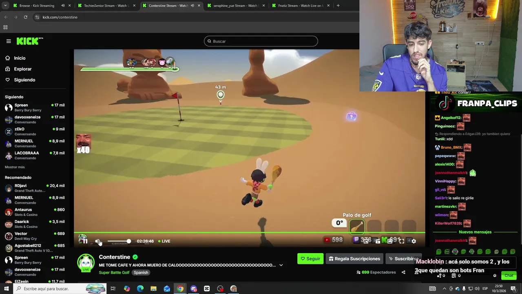522x294 pixels.
Task: Click chat username Bruno_BMX
Action: click(451, 147)
